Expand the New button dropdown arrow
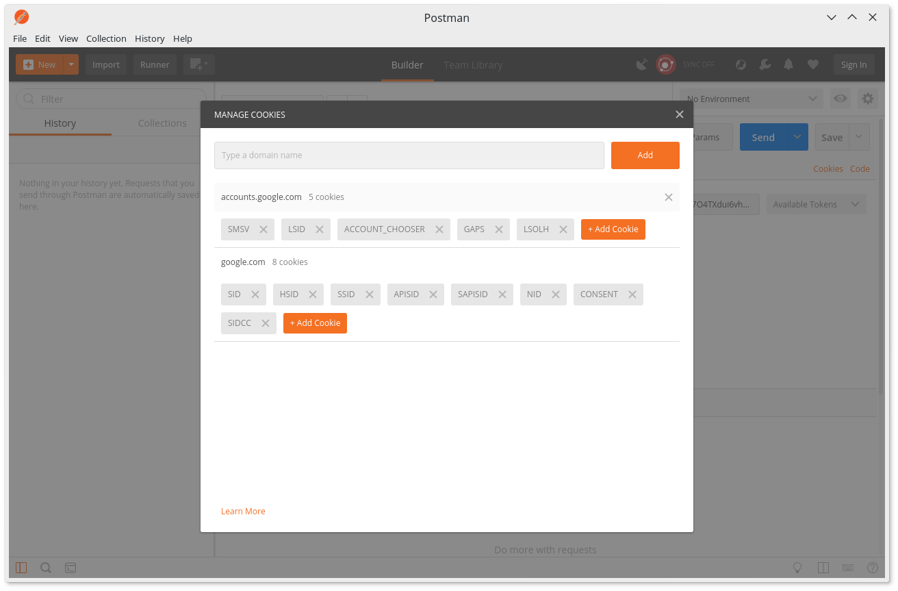 pyautogui.click(x=71, y=64)
